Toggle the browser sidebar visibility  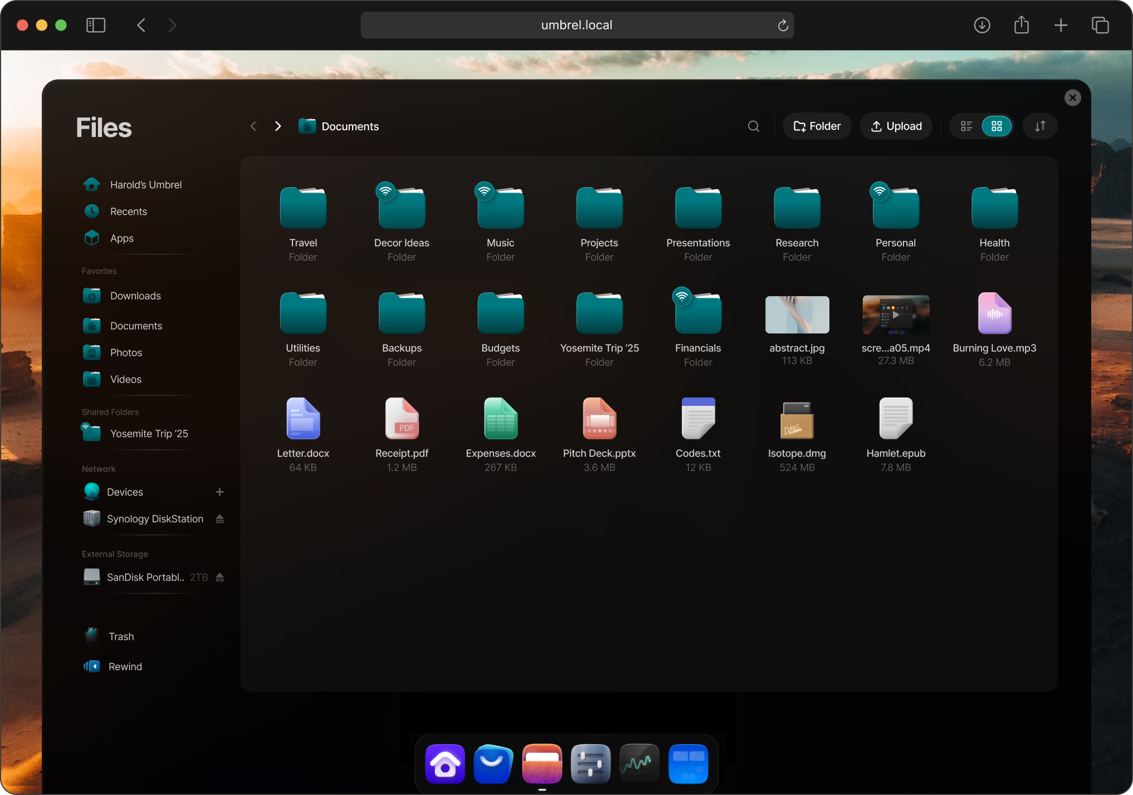96,24
